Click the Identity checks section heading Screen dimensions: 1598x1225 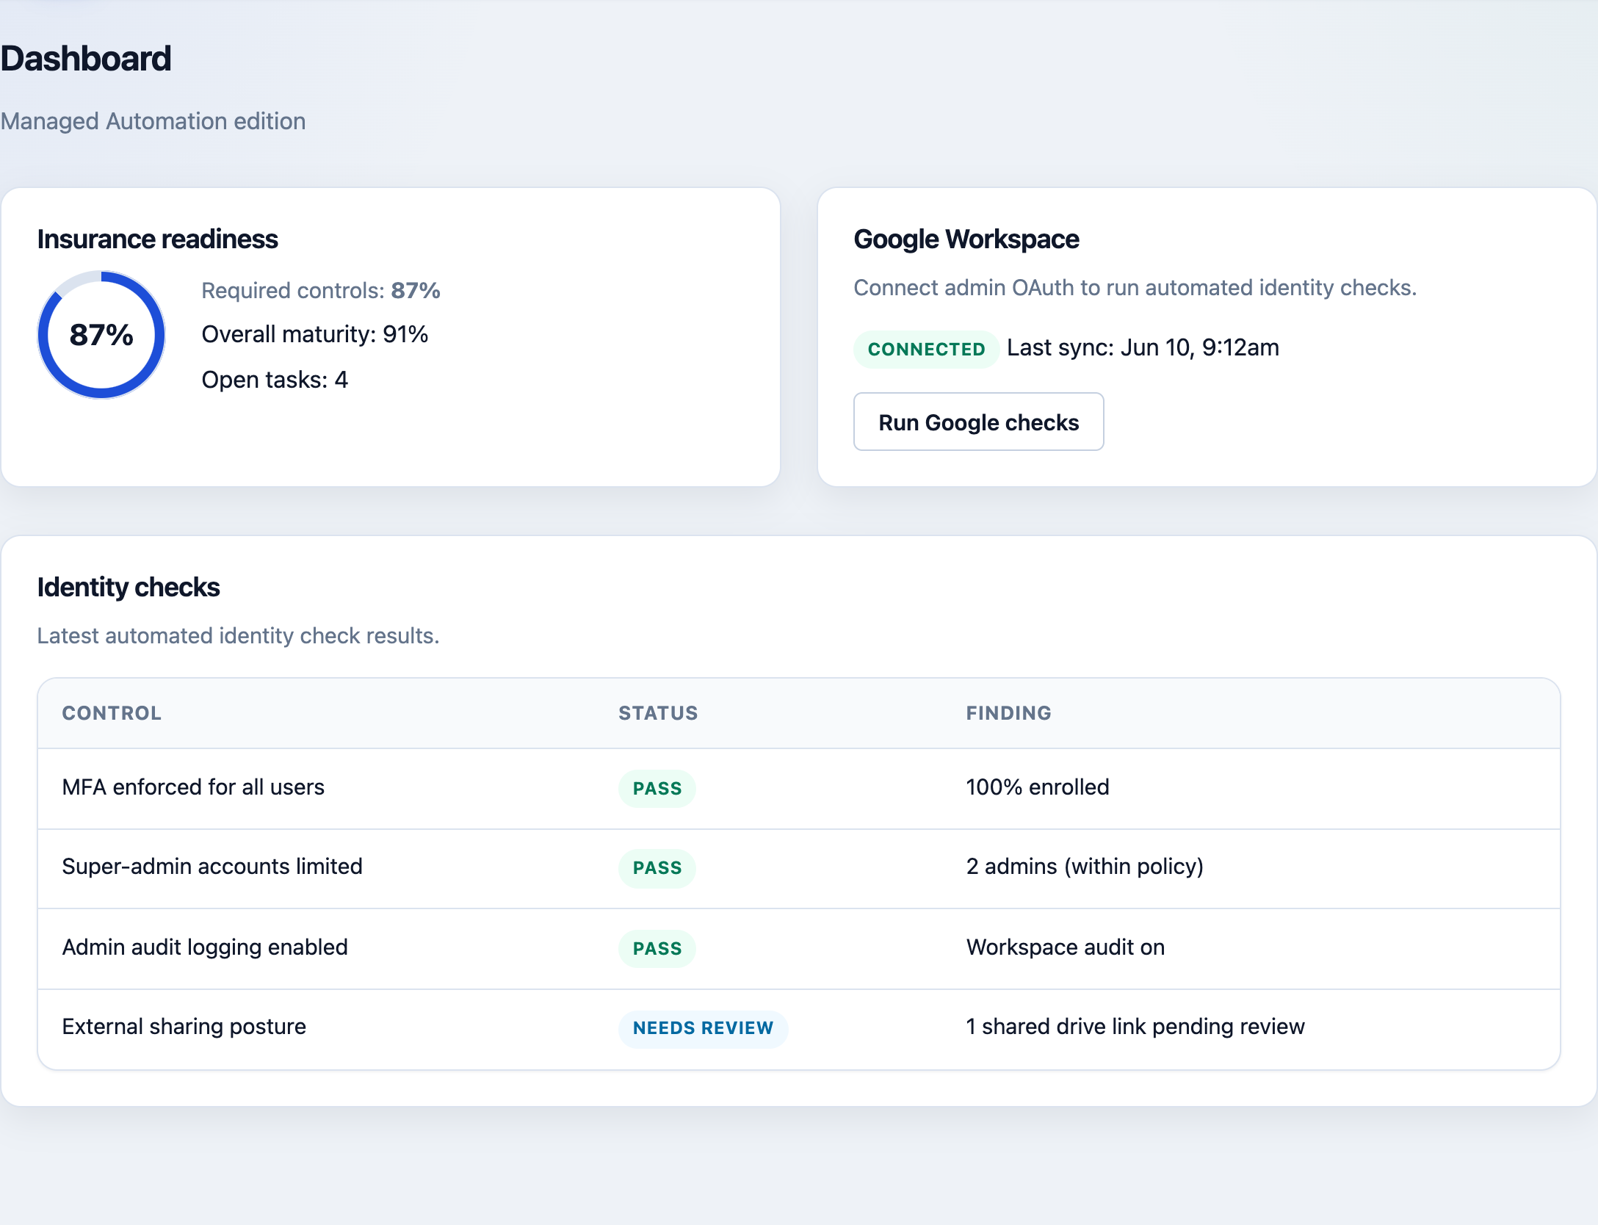click(x=129, y=588)
